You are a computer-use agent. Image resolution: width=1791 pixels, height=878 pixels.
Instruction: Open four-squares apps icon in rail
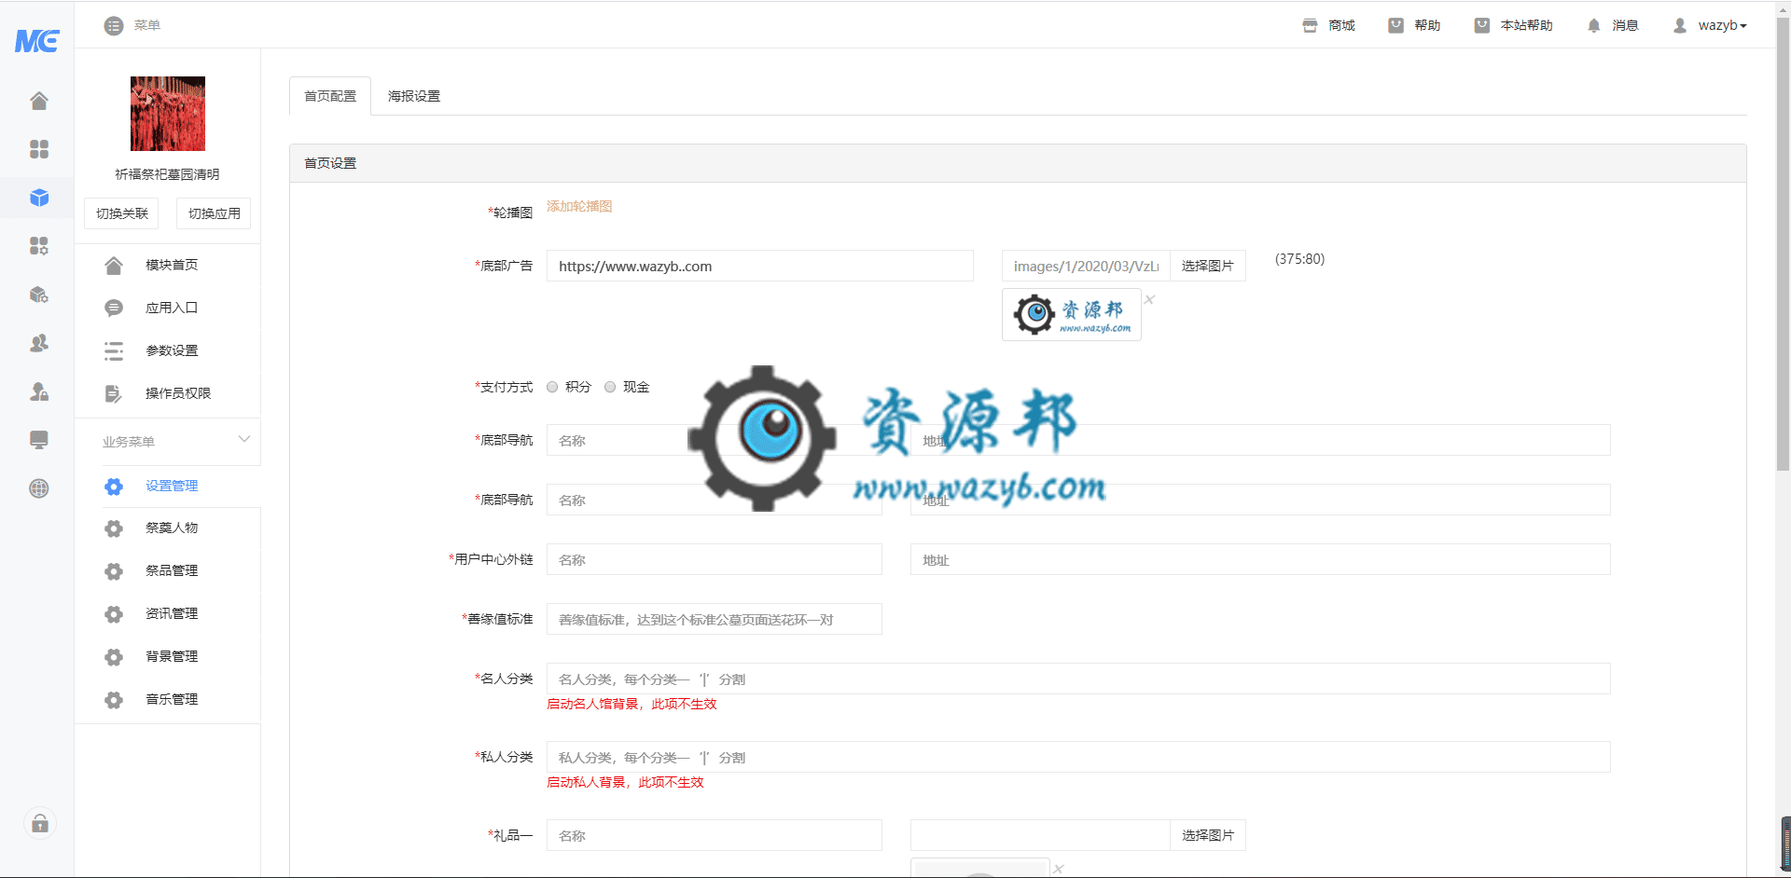39,149
